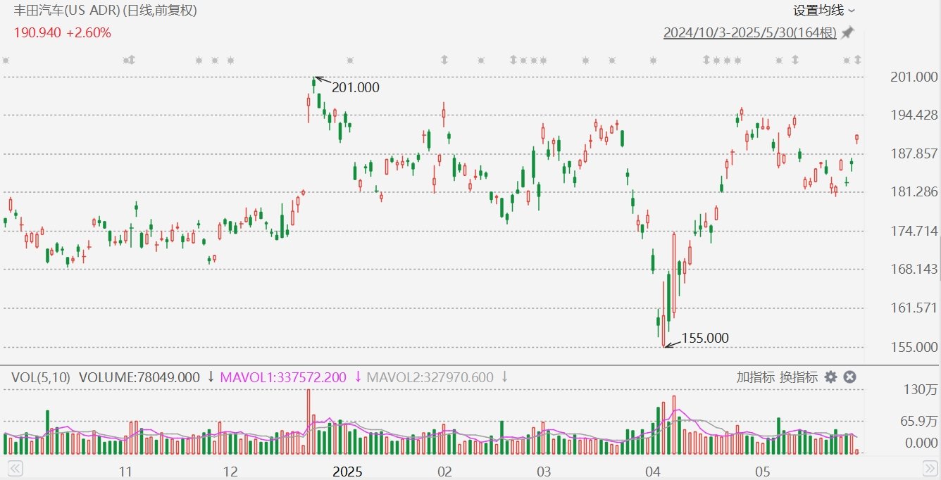941x480 pixels.
Task: Open the 设置均线 dropdown
Action: (x=824, y=11)
